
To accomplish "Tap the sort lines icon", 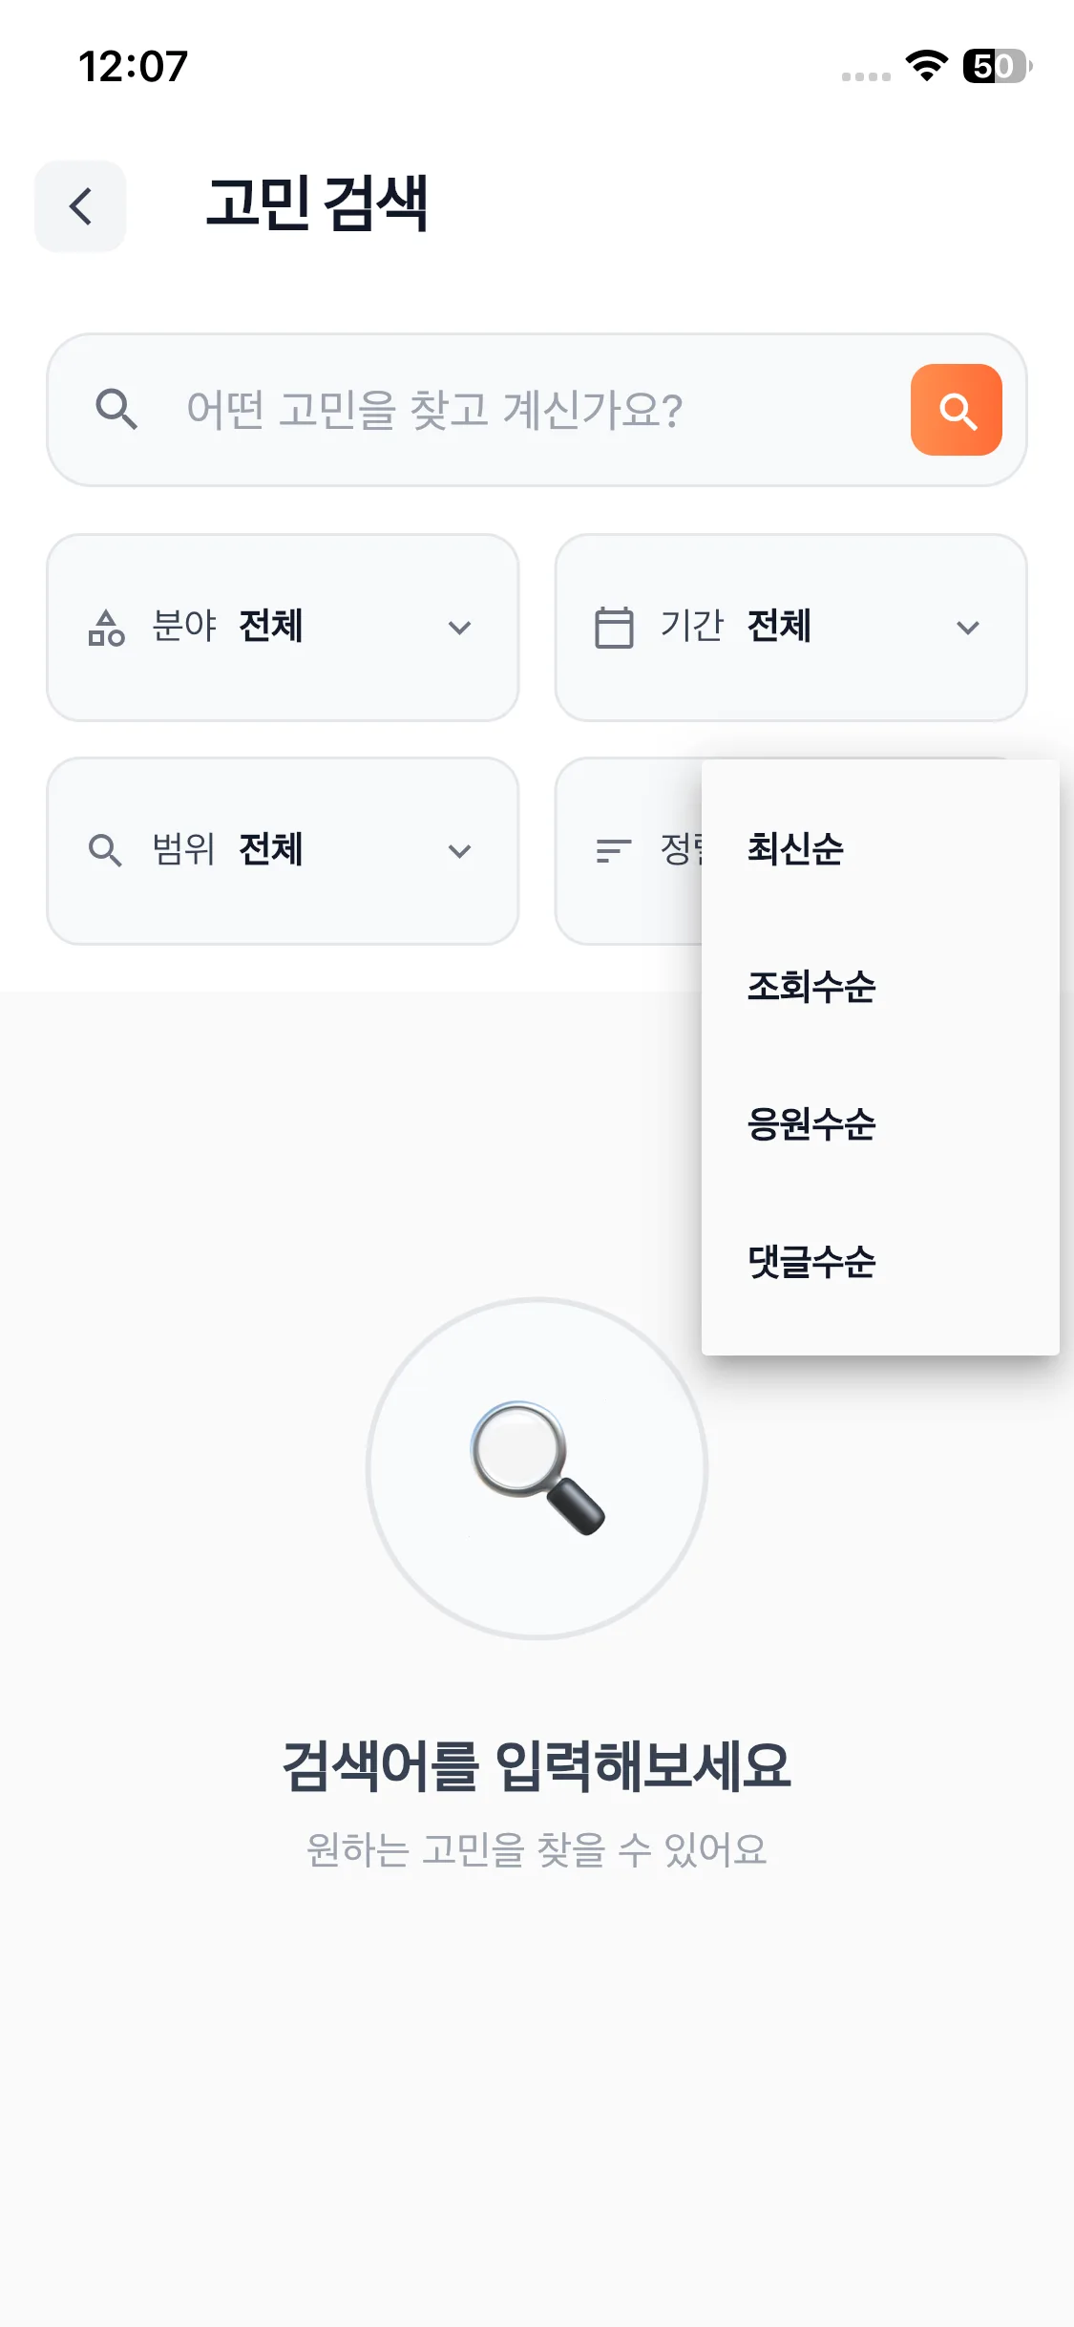I will 613,850.
